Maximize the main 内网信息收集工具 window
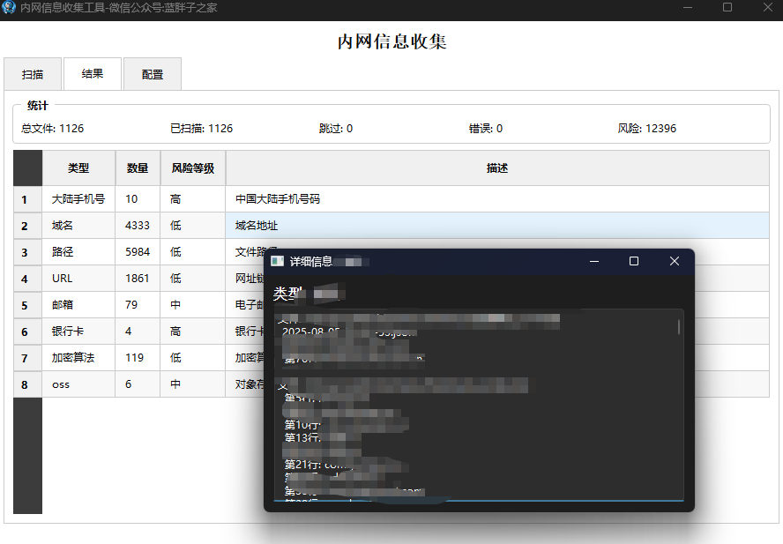Screen dimensions: 783x544 click(727, 7)
